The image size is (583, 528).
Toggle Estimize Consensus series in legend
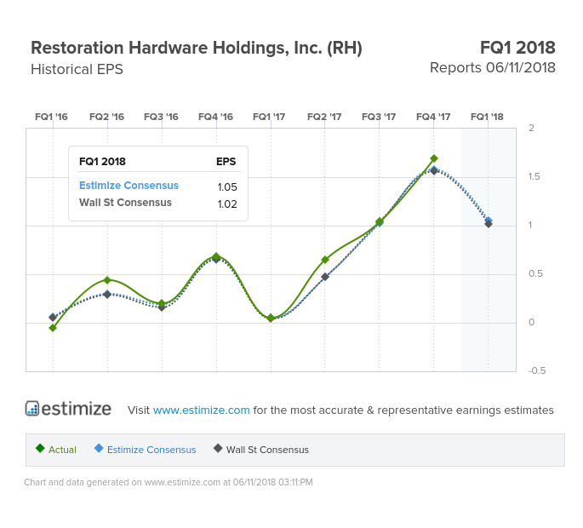pyautogui.click(x=145, y=449)
